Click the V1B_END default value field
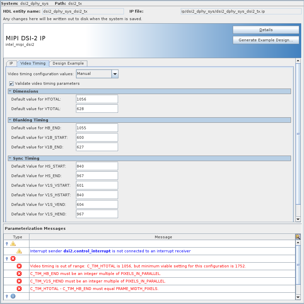 click(97, 147)
